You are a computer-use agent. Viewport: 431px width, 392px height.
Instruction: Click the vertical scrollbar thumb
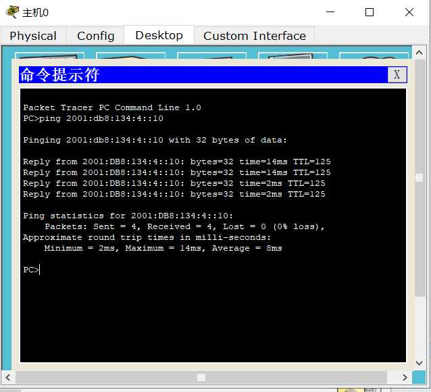pos(420,178)
